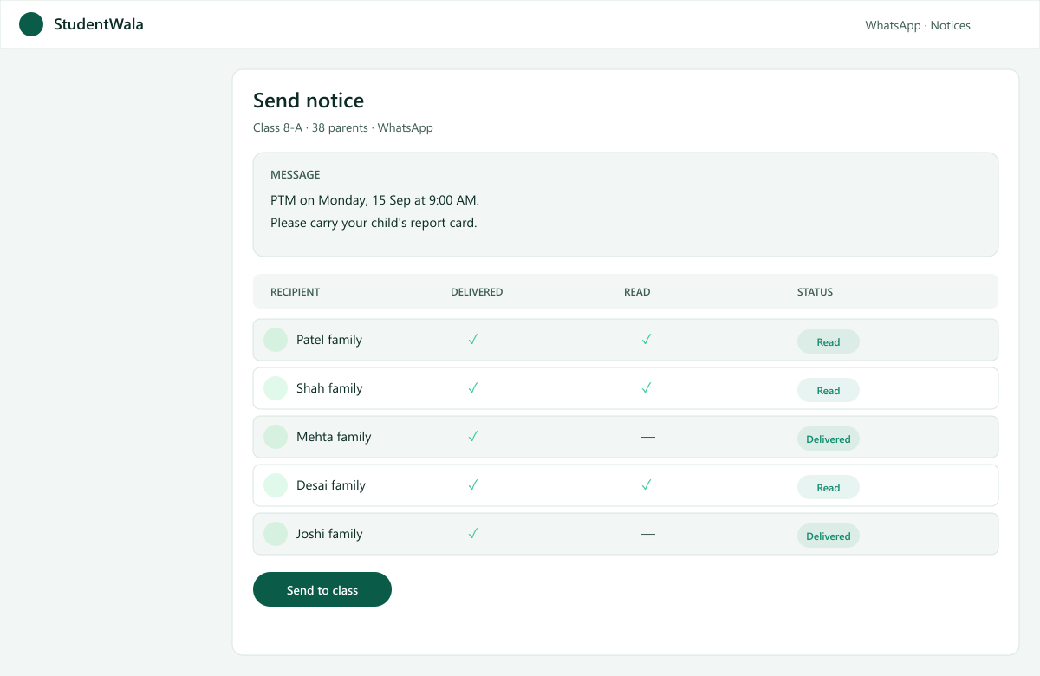Click the Mehta family avatar
The width and height of the screenshot is (1040, 676).
pos(276,437)
